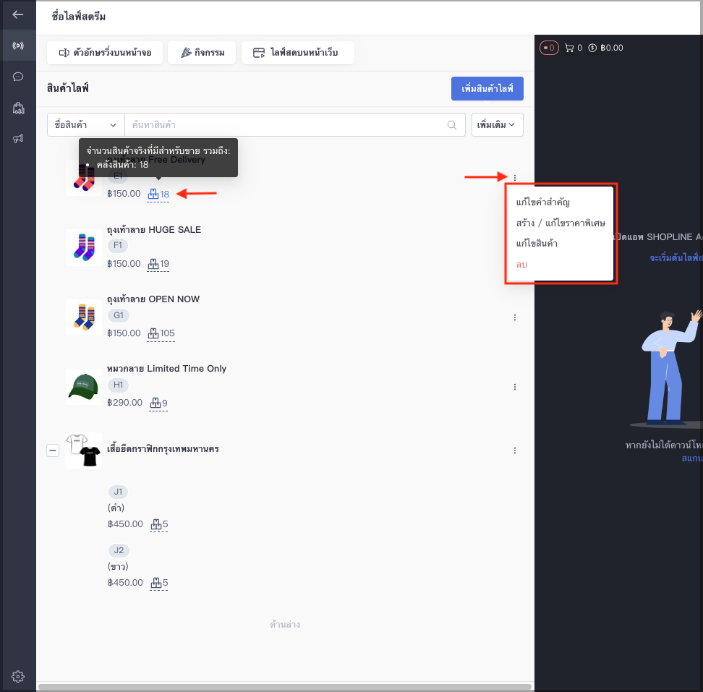Click the back arrow icon
This screenshot has width=703, height=692.
(18, 14)
